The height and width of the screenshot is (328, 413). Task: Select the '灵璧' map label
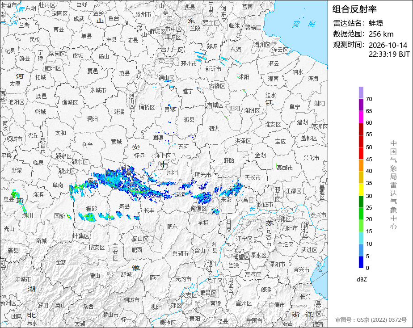[x=170, y=109]
